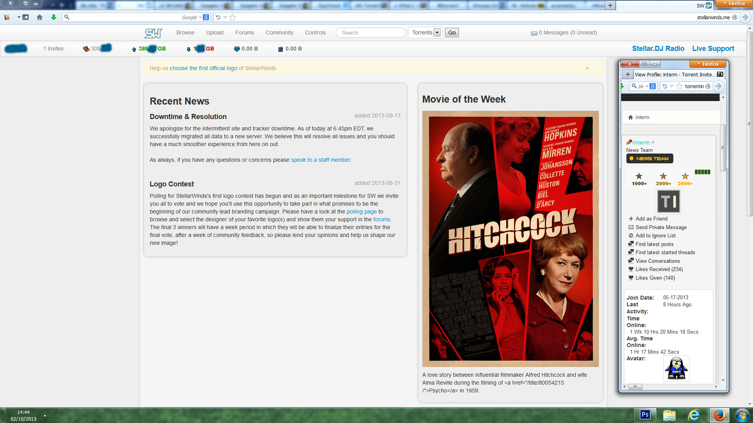Image resolution: width=753 pixels, height=423 pixels.
Task: Open the StellarWinds SW logo home link
Action: pyautogui.click(x=153, y=33)
